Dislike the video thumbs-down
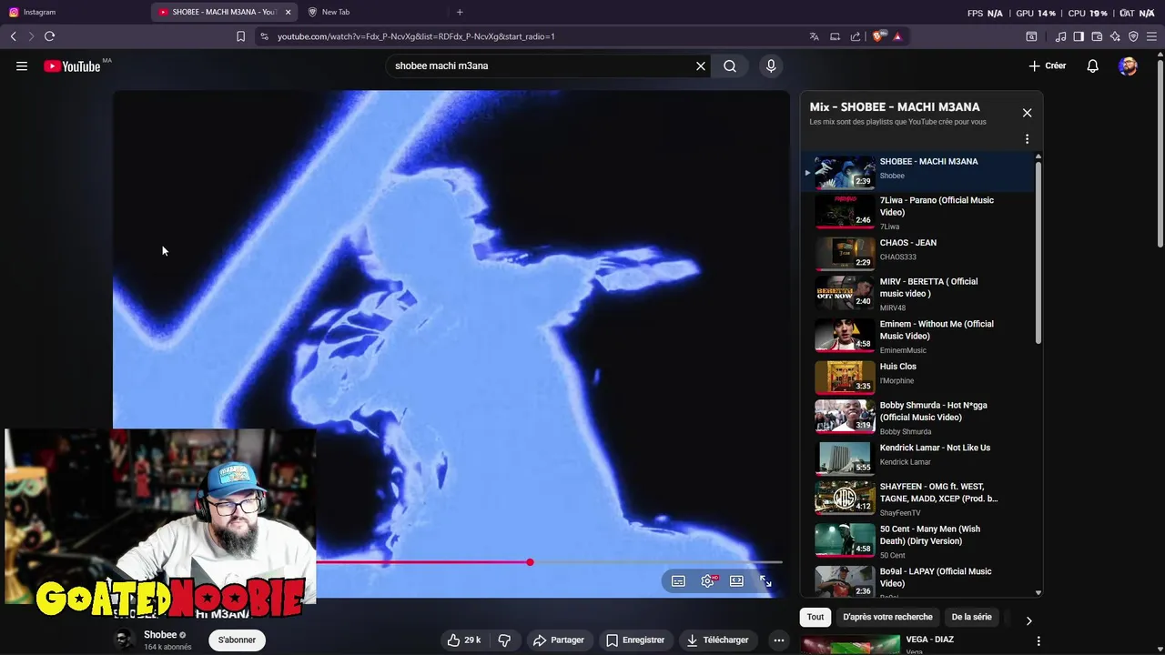The height and width of the screenshot is (655, 1165). coord(504,640)
